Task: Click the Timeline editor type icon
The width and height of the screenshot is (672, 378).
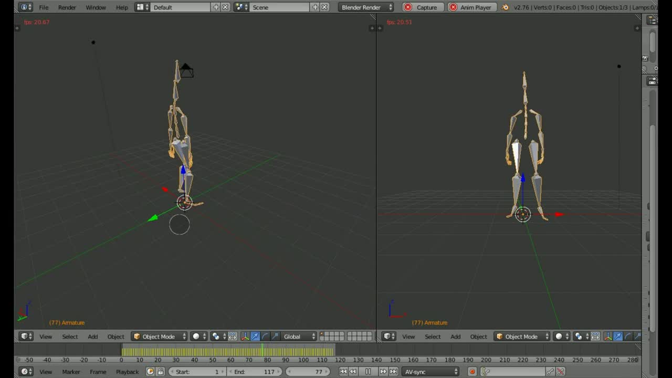Action: click(25, 371)
